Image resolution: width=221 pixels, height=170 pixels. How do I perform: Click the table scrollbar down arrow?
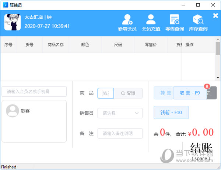(218, 78)
